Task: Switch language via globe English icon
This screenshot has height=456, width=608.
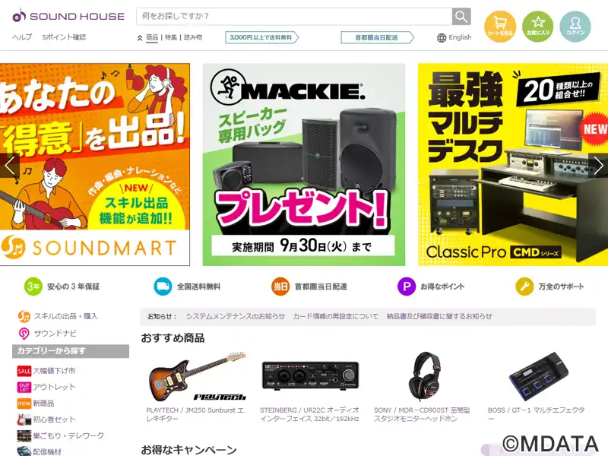Action: 454,37
